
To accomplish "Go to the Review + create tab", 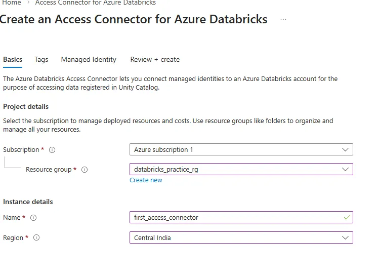I will tap(155, 60).
